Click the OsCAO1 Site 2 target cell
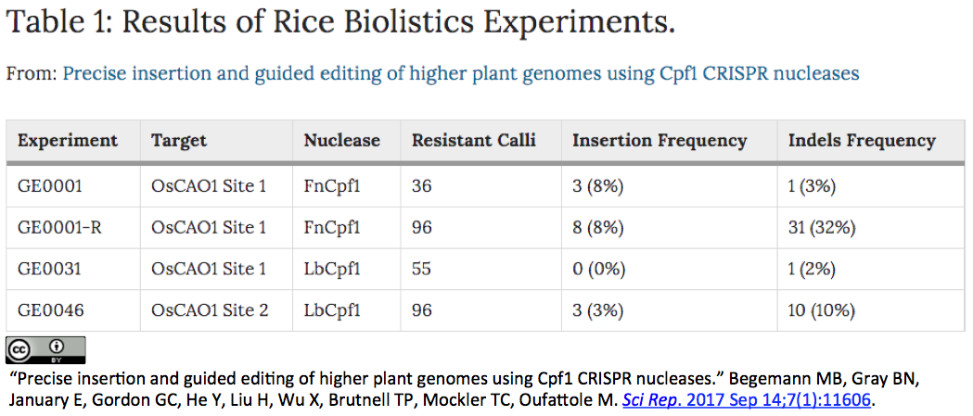The height and width of the screenshot is (416, 973). pyautogui.click(x=210, y=309)
